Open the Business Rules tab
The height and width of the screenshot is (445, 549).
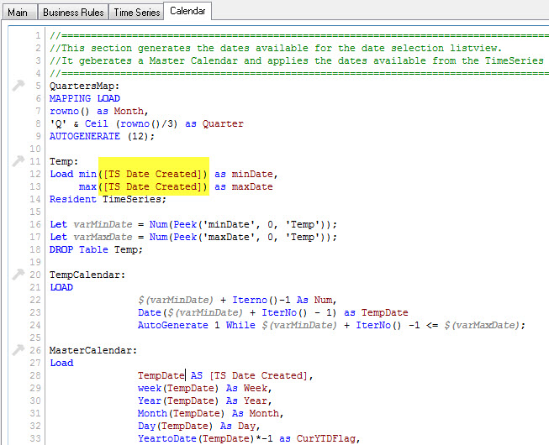pos(73,13)
